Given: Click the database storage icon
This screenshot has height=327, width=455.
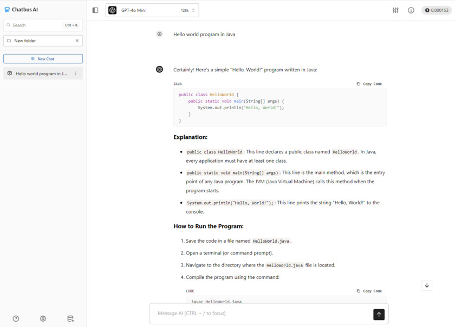Looking at the screenshot, I should [70, 319].
